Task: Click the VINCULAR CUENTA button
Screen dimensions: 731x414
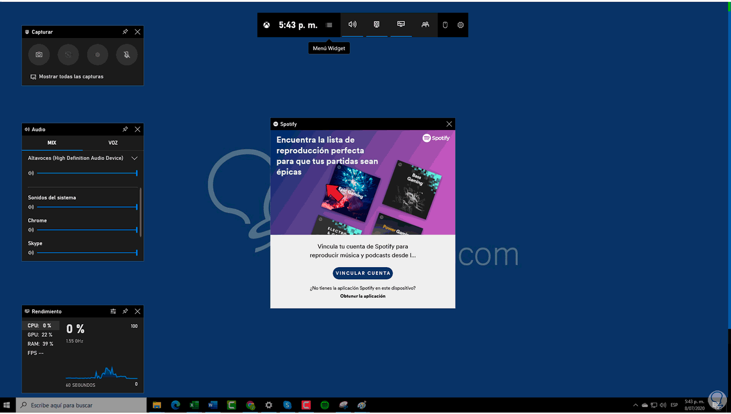Action: (363, 273)
